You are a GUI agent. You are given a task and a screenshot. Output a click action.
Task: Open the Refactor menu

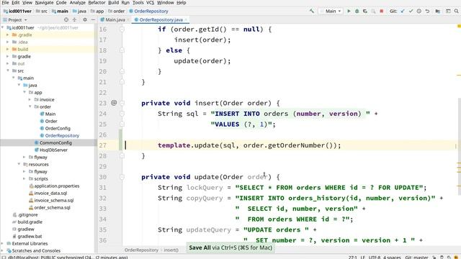click(97, 3)
